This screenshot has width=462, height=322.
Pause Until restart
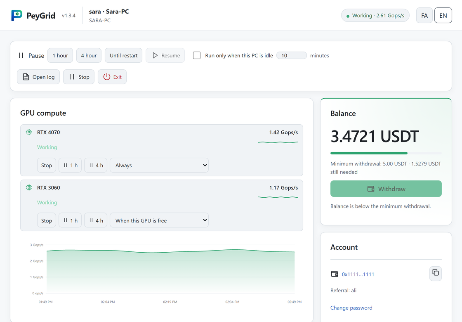123,55
